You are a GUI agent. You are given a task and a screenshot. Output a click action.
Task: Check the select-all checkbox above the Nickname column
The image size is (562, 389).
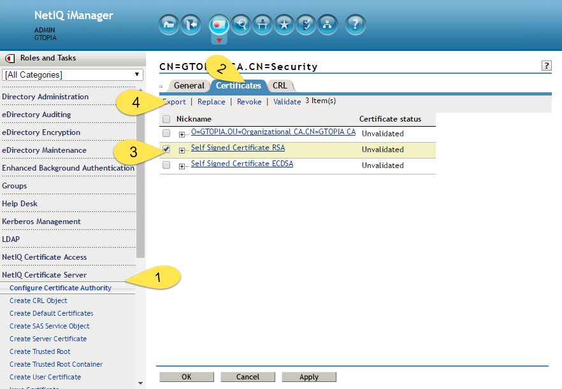[168, 118]
